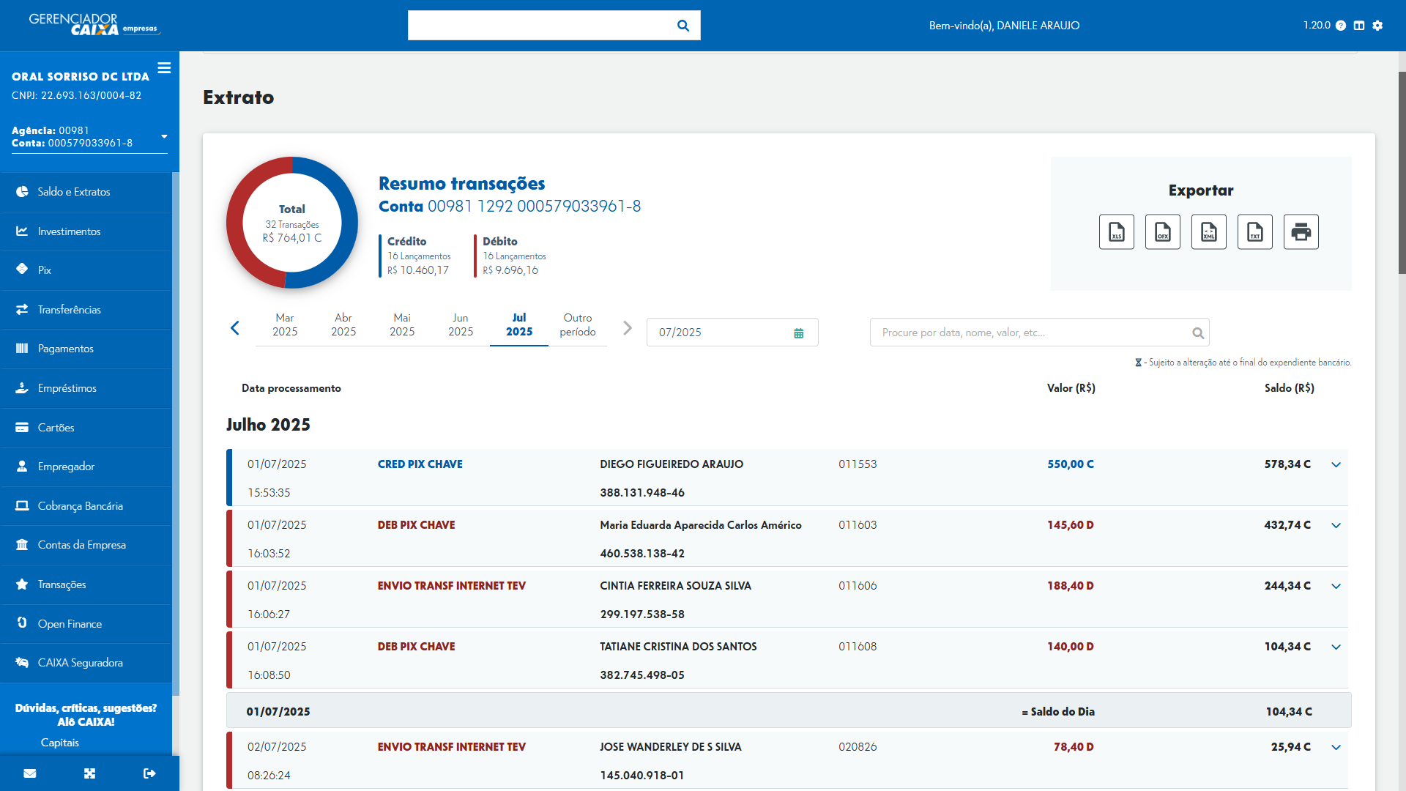
Task: Expand the TATIANE CRISTINA DOS SANTOS transaction
Action: [x=1336, y=647]
